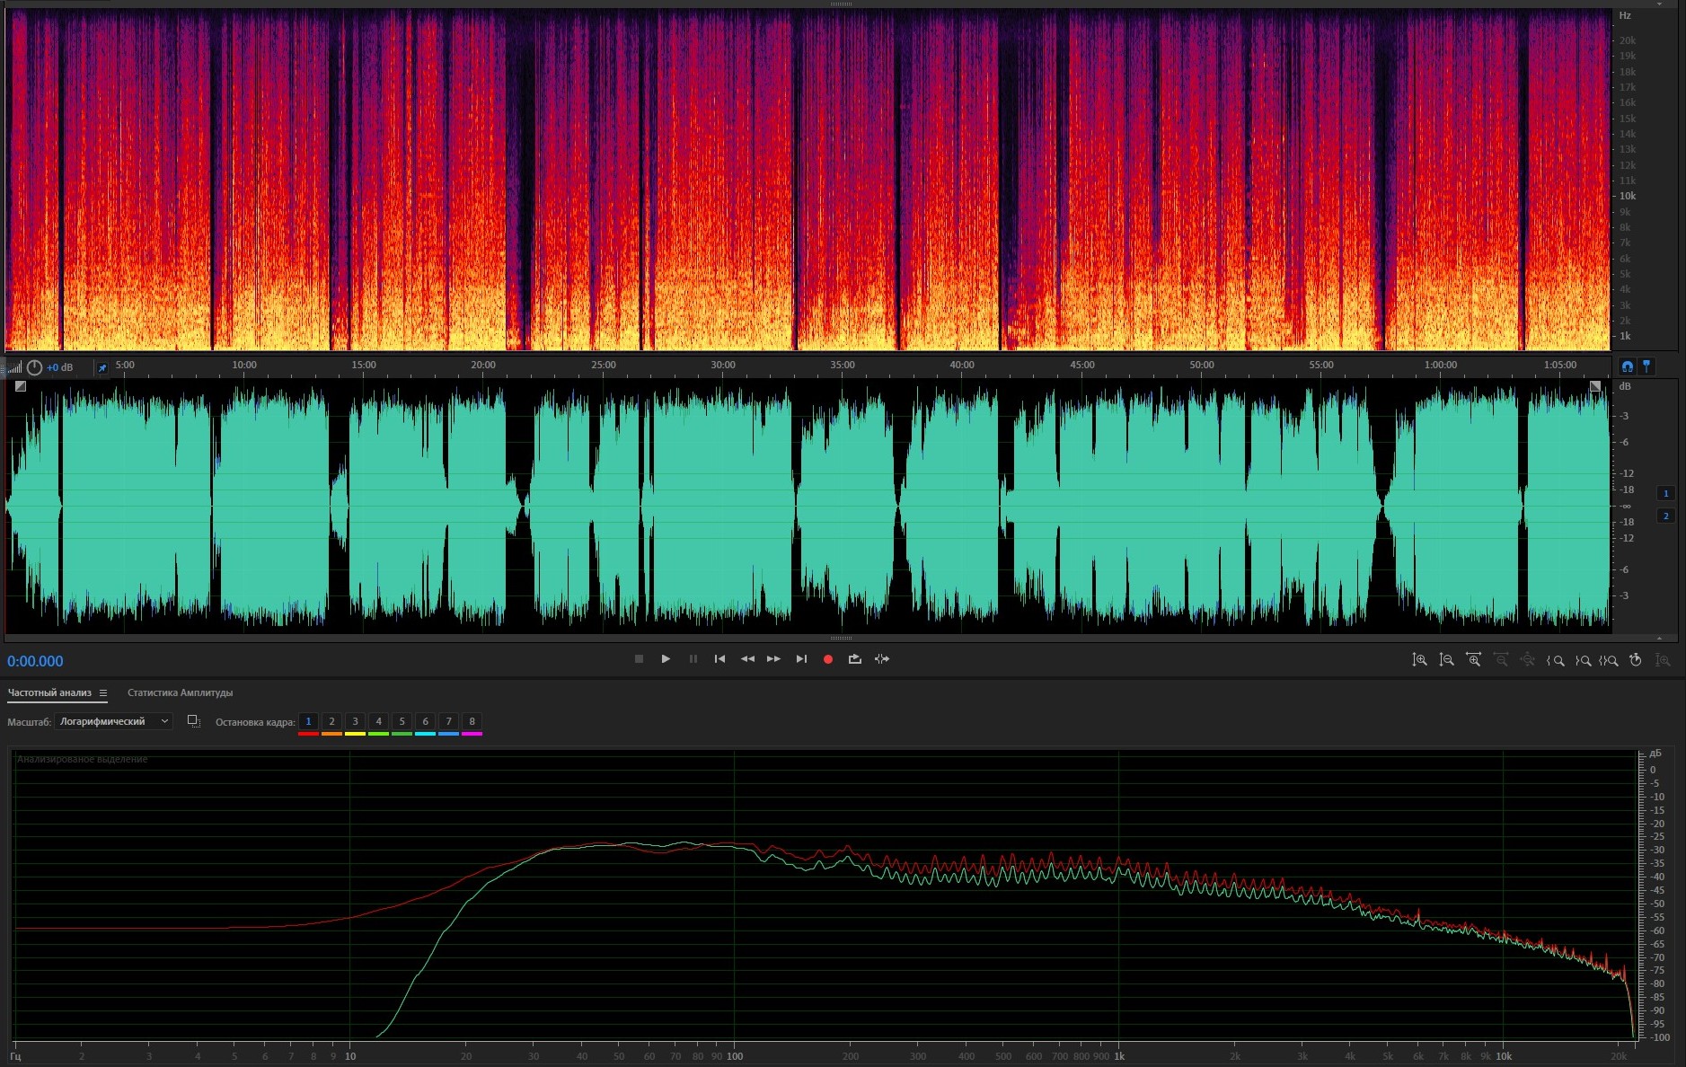Click the headphone icon beside the timeline ruler
This screenshot has height=1067, width=1686.
tap(1627, 366)
